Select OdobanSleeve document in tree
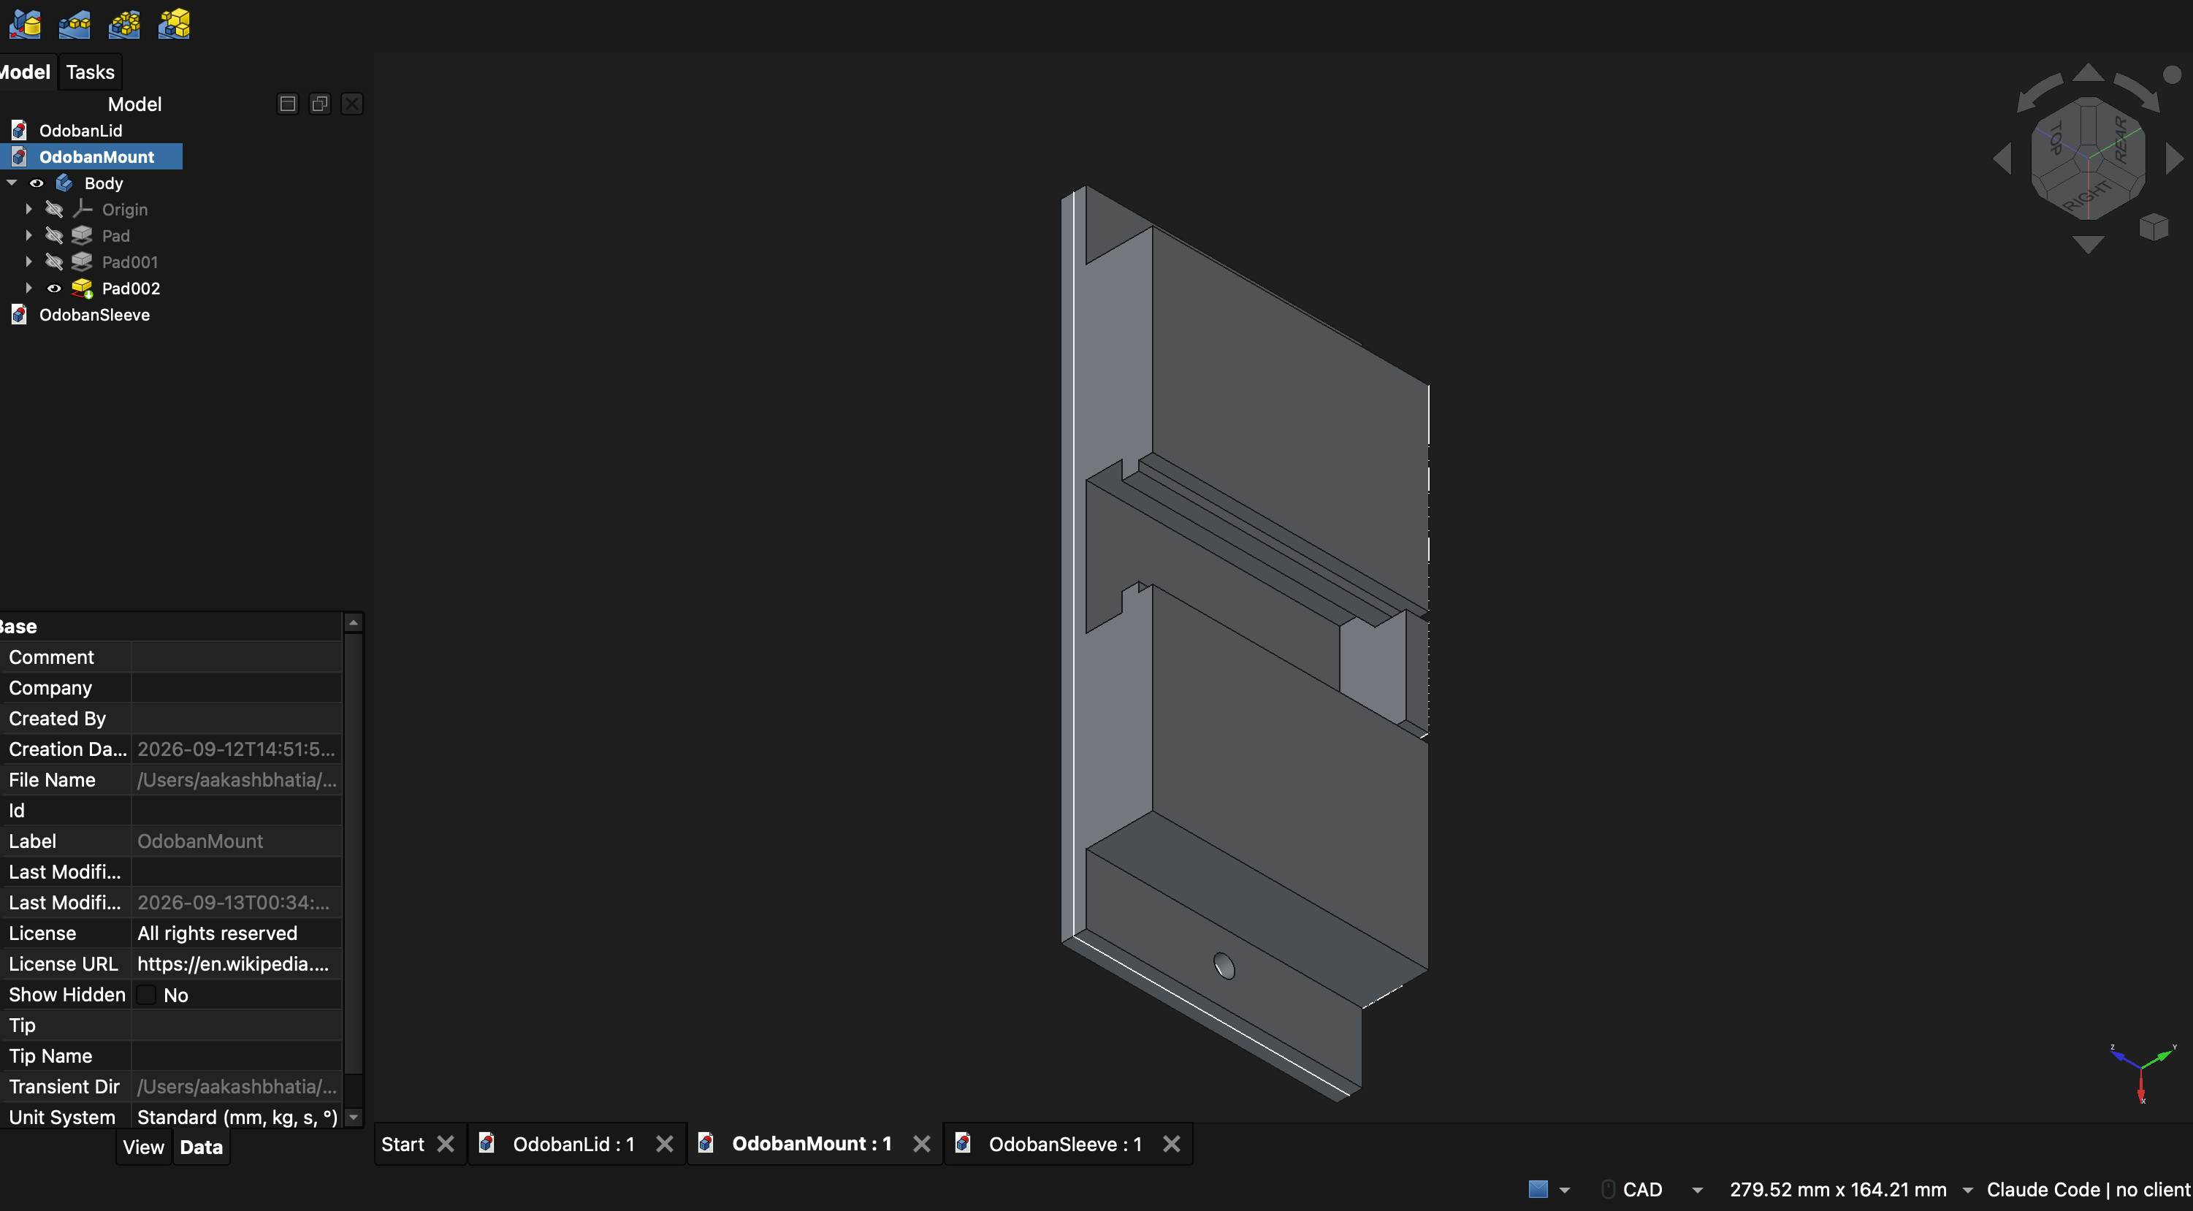Image resolution: width=2193 pixels, height=1211 pixels. (x=94, y=315)
